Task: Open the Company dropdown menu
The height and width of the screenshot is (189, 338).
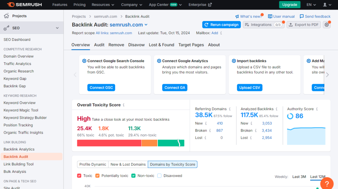Action: tap(131, 5)
